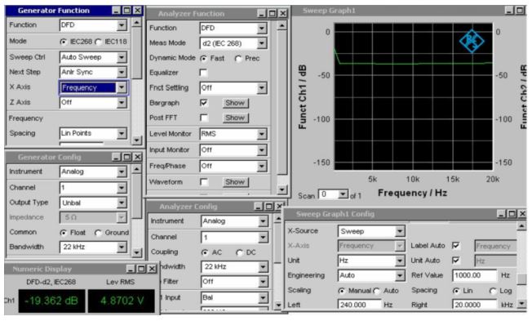Open Analyzer Config Bandwidth dropdown 22 kHz
This screenshot has height=321, width=532.
pyautogui.click(x=234, y=266)
